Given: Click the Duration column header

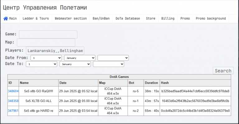Looking at the screenshot, I should (x=152, y=83).
